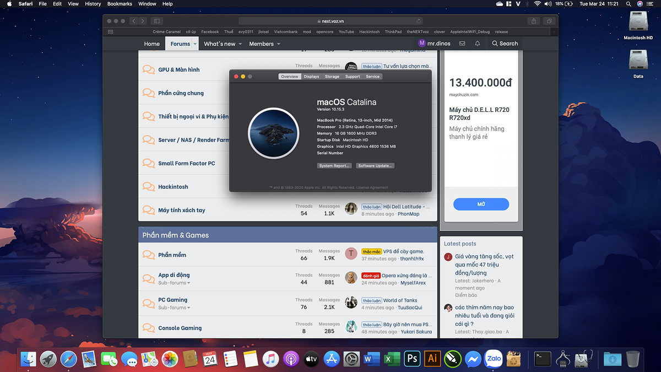The width and height of the screenshot is (661, 372).
Task: Open the Safari menu in the menu bar
Action: click(25, 4)
